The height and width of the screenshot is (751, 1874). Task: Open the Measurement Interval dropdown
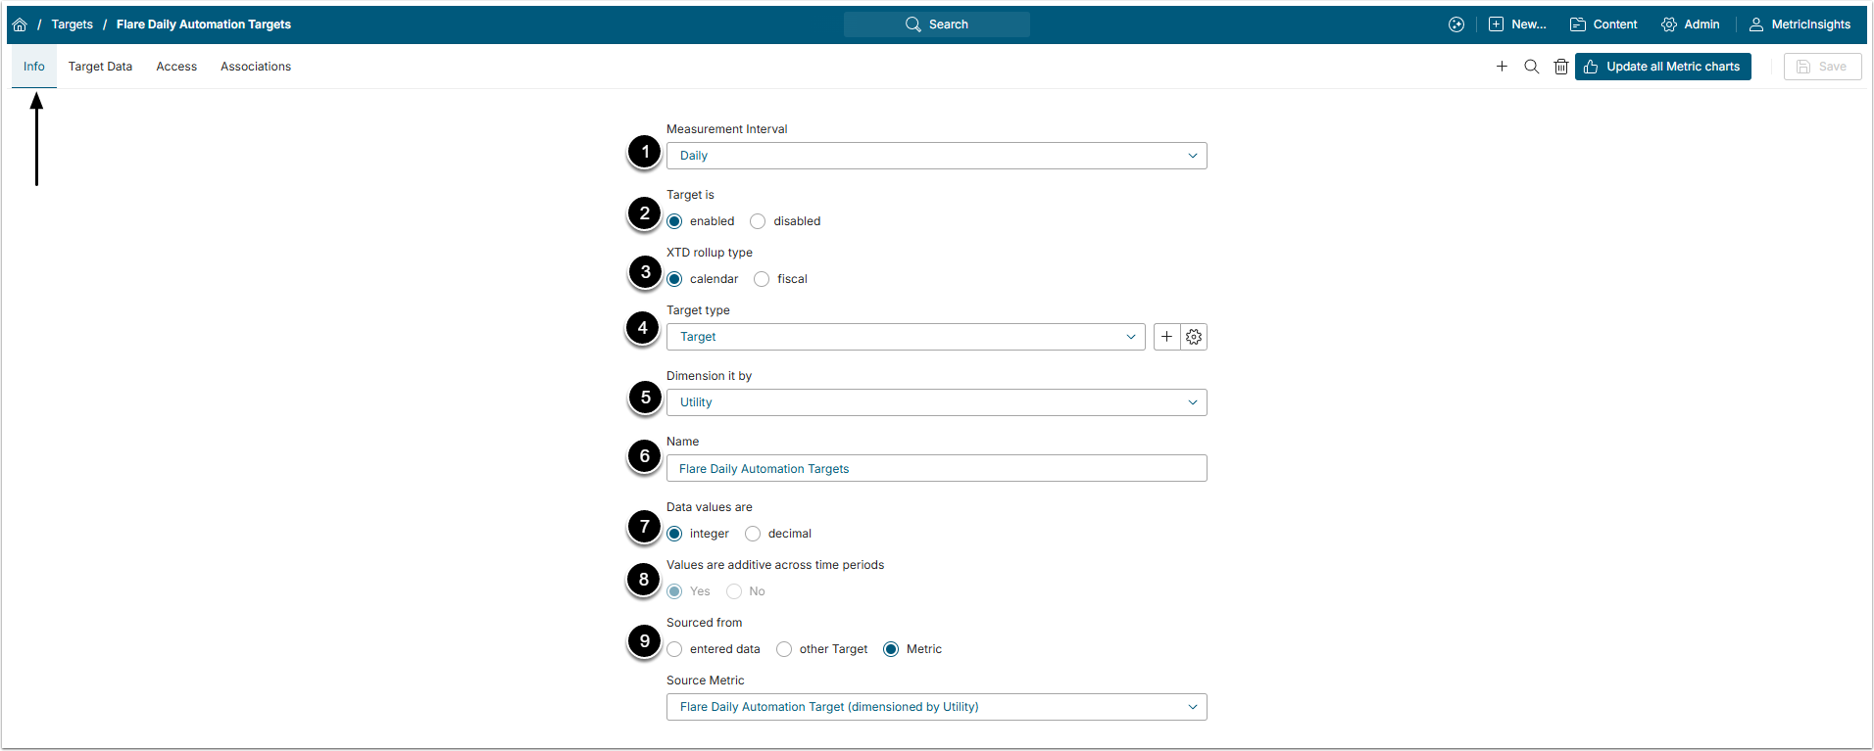pos(937,156)
